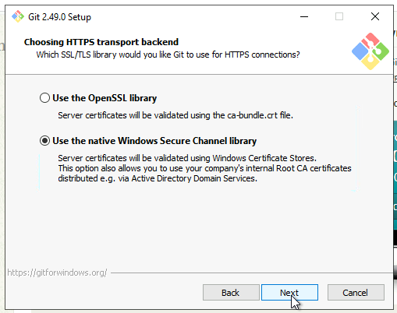
Task: Click the 'Use the OpenSSL library' label
Action: pos(105,98)
